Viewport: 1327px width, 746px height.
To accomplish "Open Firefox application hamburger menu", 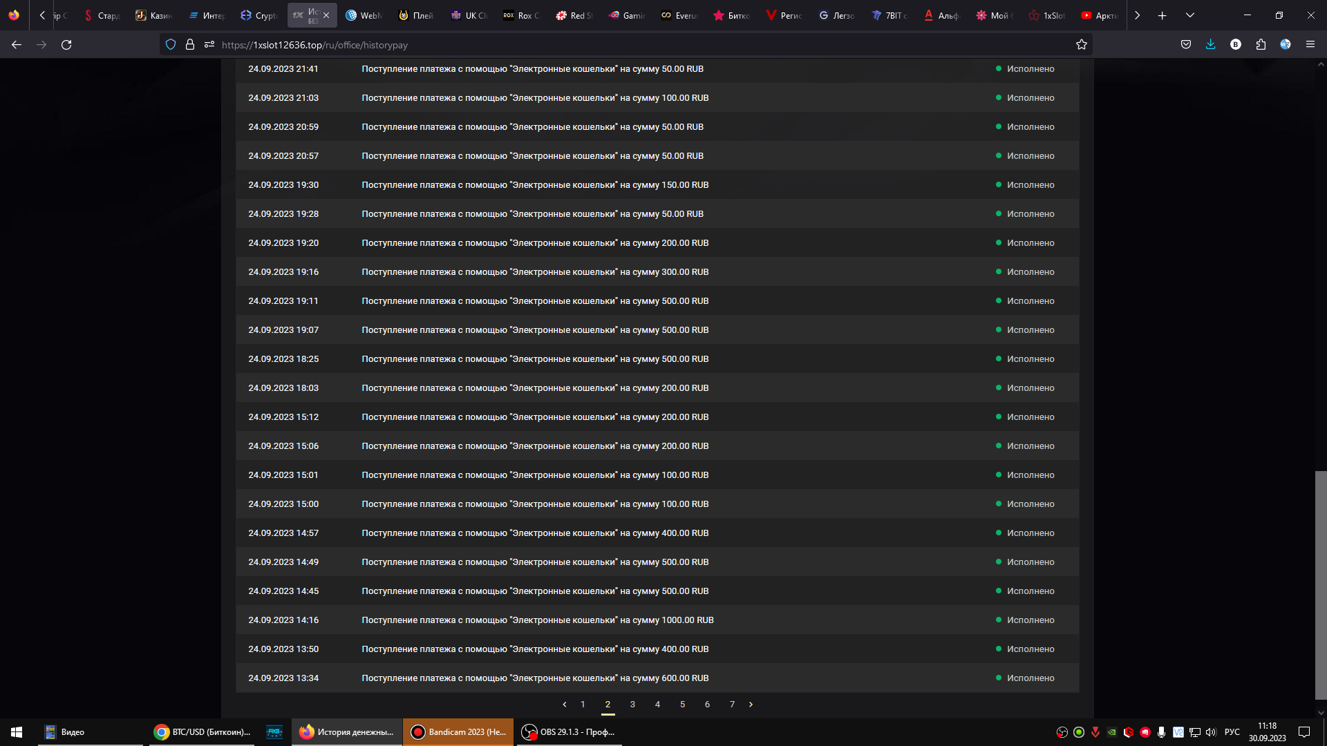I will pos(1310,45).
